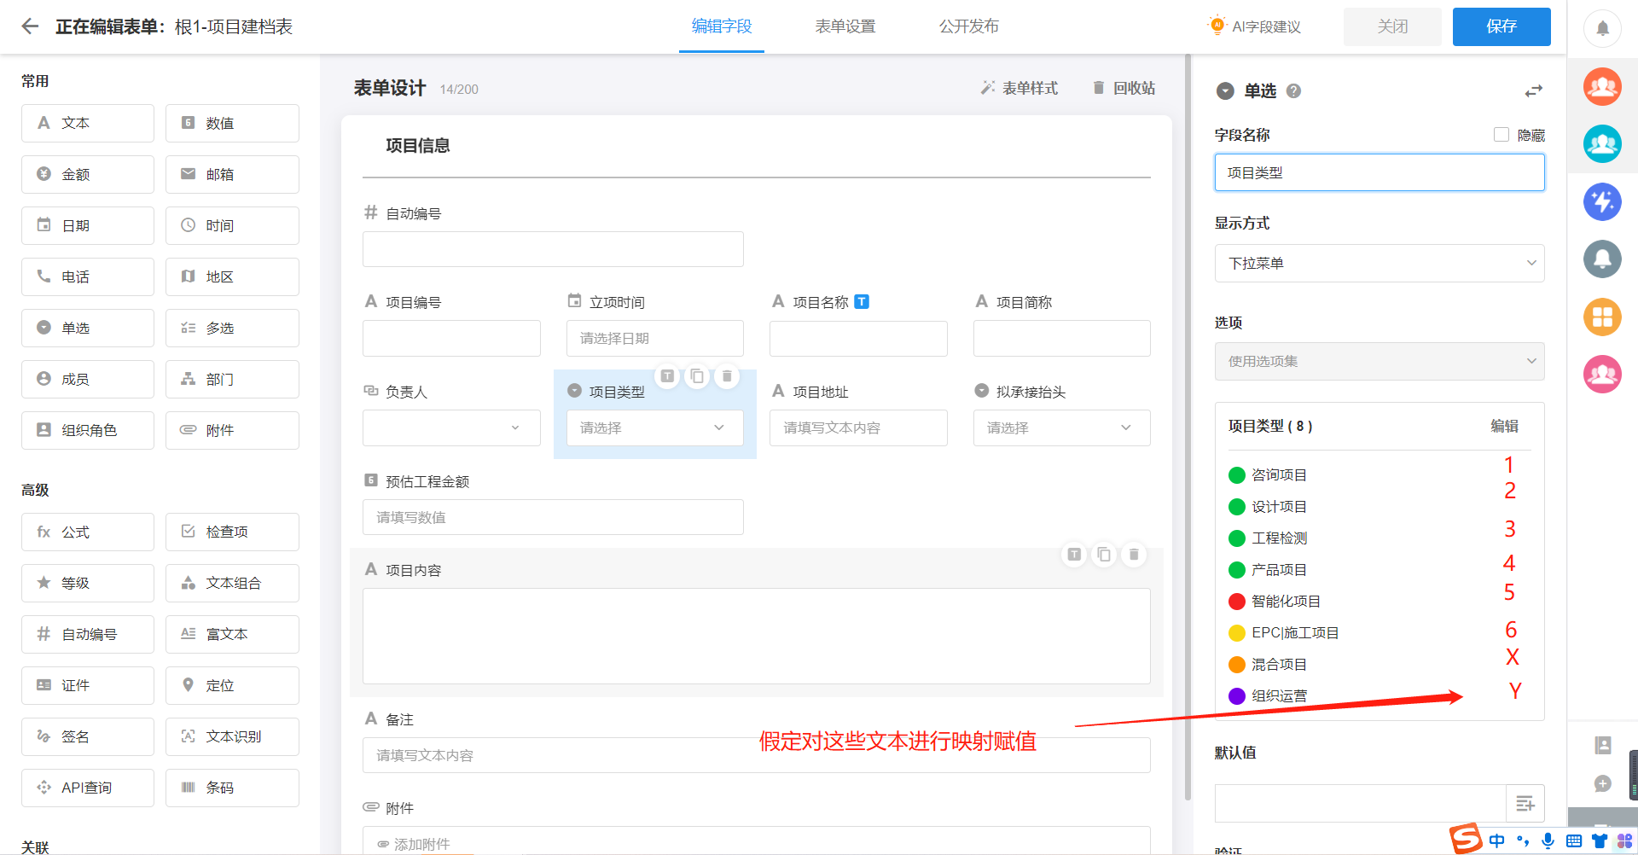Open the 公开发布 tab

click(x=969, y=26)
